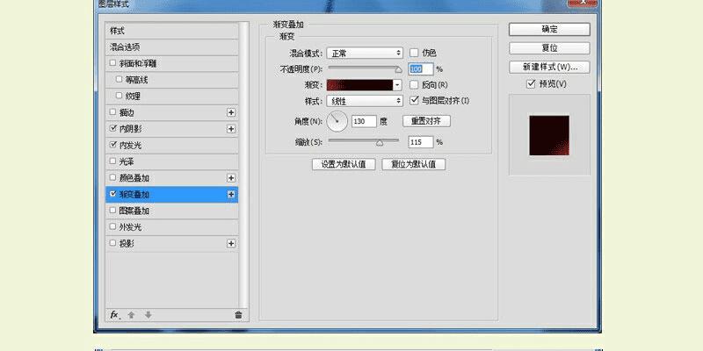The height and width of the screenshot is (351, 703).
Task: Click 设置为默认值 button
Action: pyautogui.click(x=344, y=164)
